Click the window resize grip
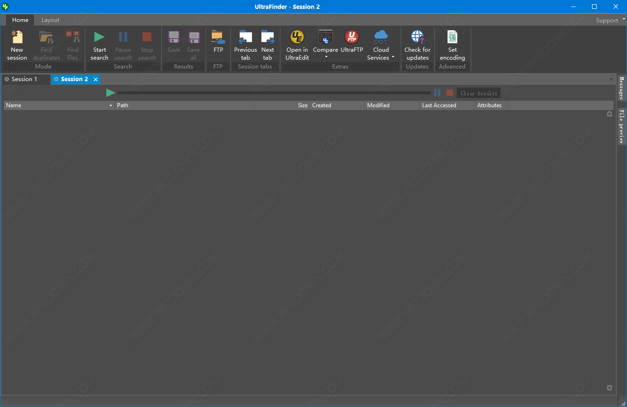627x407 pixels. point(623,403)
